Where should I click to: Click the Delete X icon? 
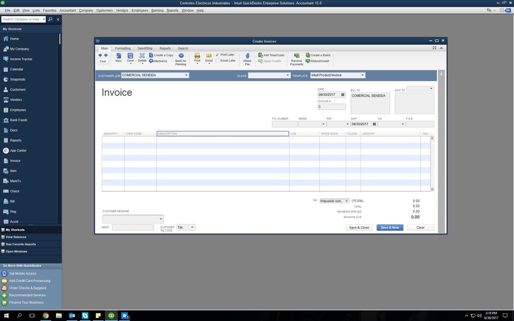pos(142,56)
